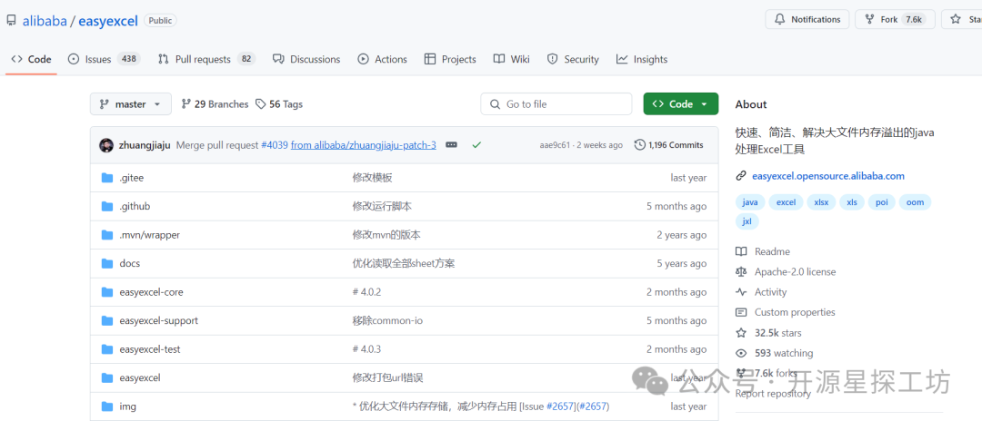View the 1,196 Commits history
Viewport: 982px width, 421px height.
[x=669, y=145]
